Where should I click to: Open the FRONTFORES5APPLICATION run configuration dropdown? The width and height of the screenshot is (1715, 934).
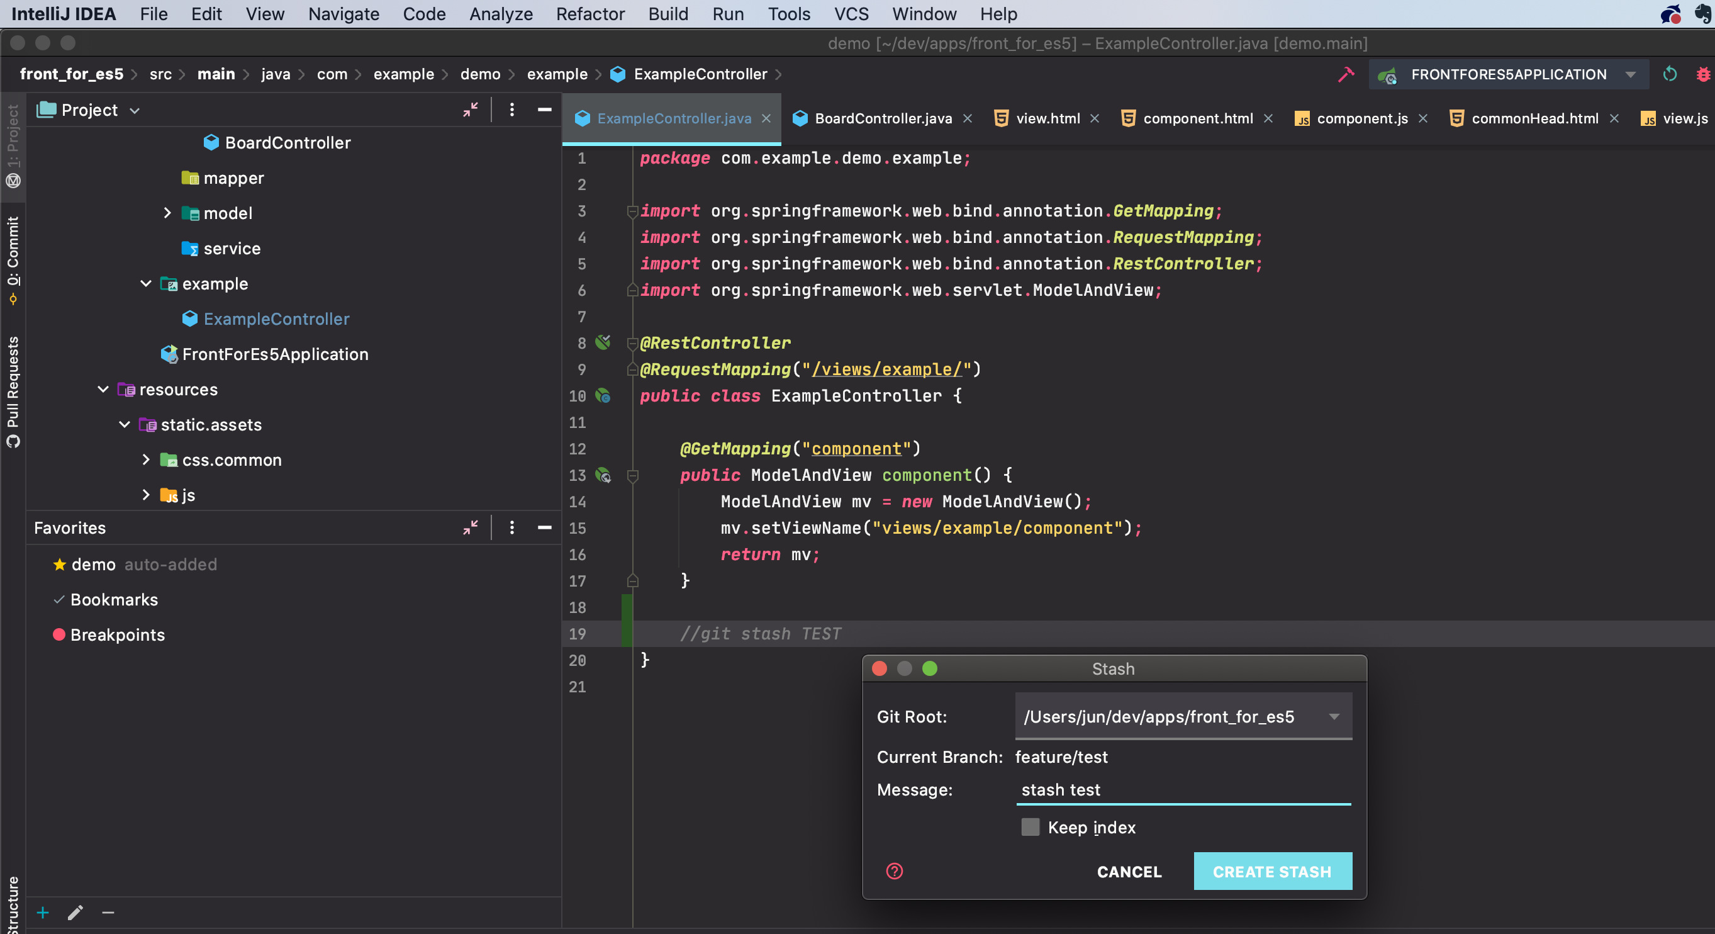[x=1630, y=74]
